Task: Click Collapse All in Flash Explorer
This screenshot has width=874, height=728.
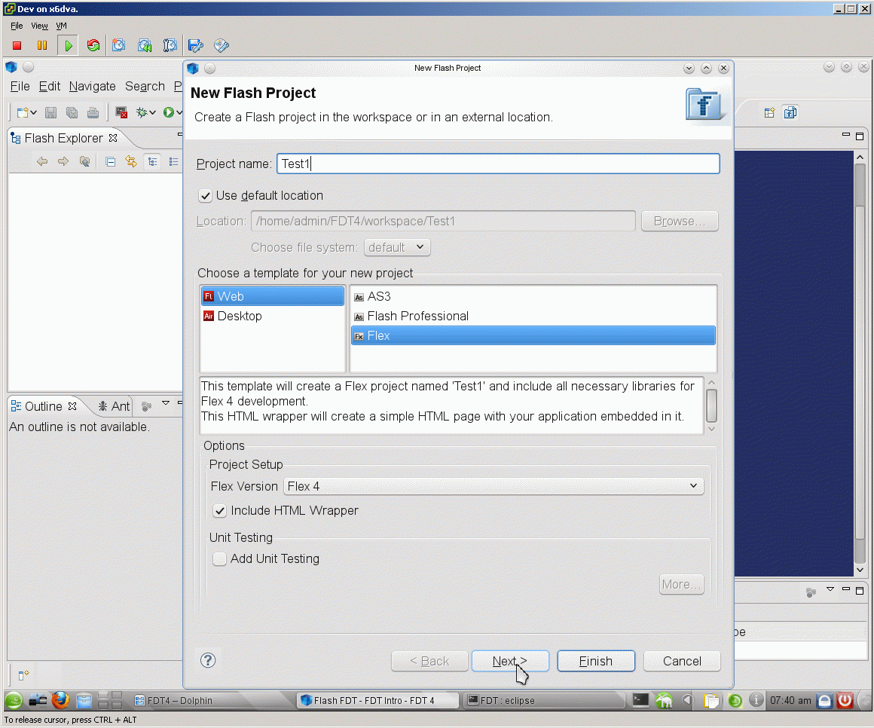Action: [110, 162]
